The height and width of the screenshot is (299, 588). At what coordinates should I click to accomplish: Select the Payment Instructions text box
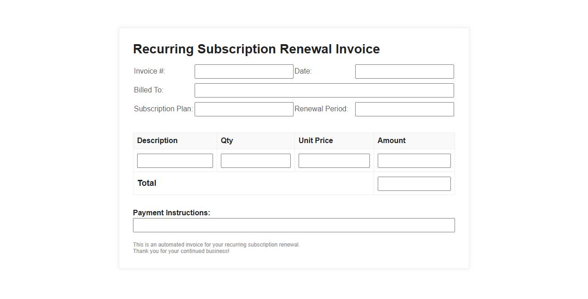tap(294, 225)
